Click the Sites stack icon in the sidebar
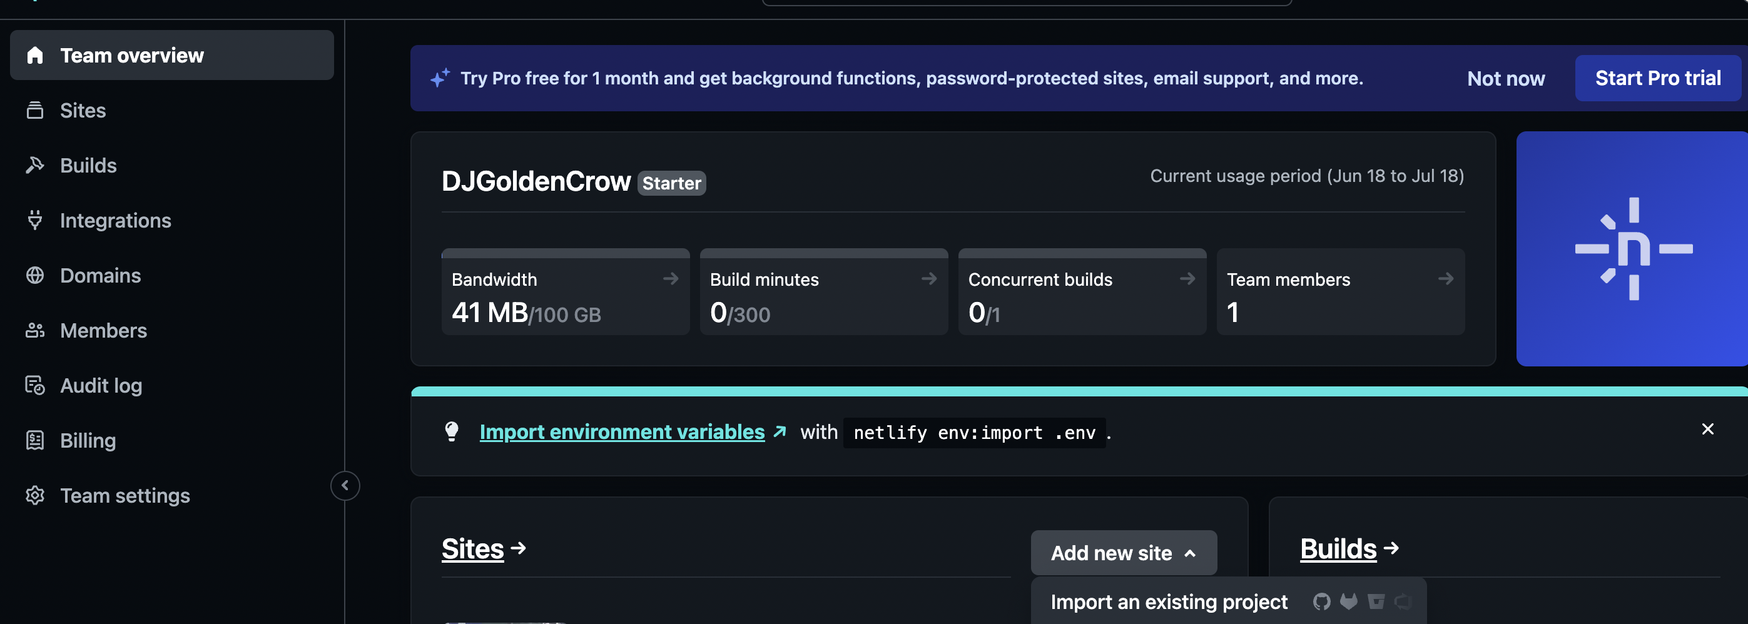The image size is (1748, 624). tap(34, 110)
